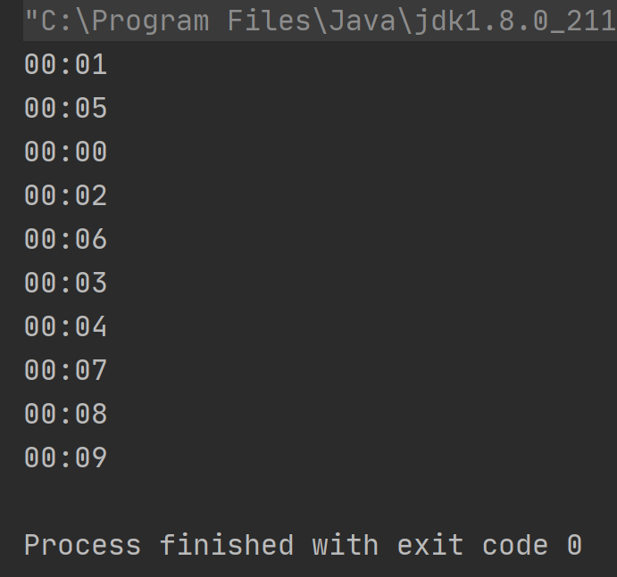The image size is (617, 577).
Task: Click console output 00:04
Action: pos(65,326)
